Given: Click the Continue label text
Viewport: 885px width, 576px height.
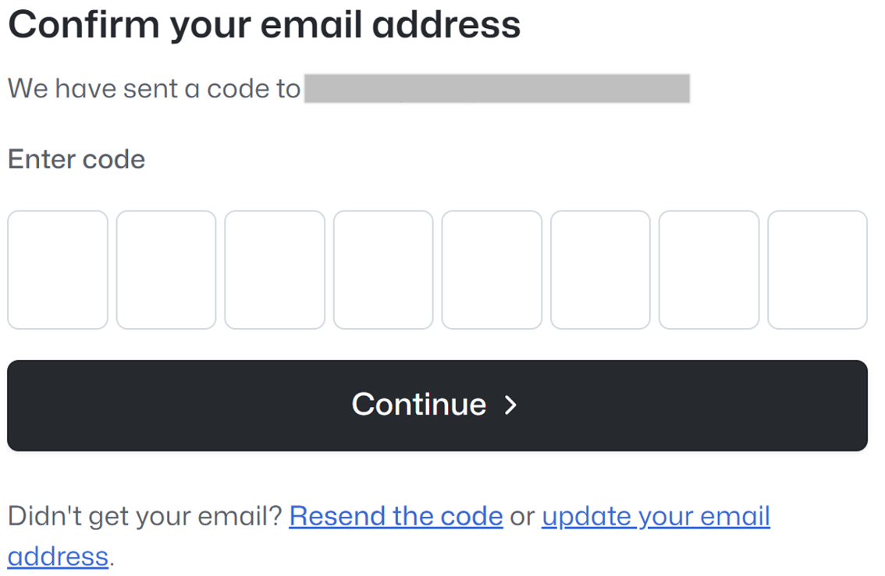Looking at the screenshot, I should [x=419, y=405].
